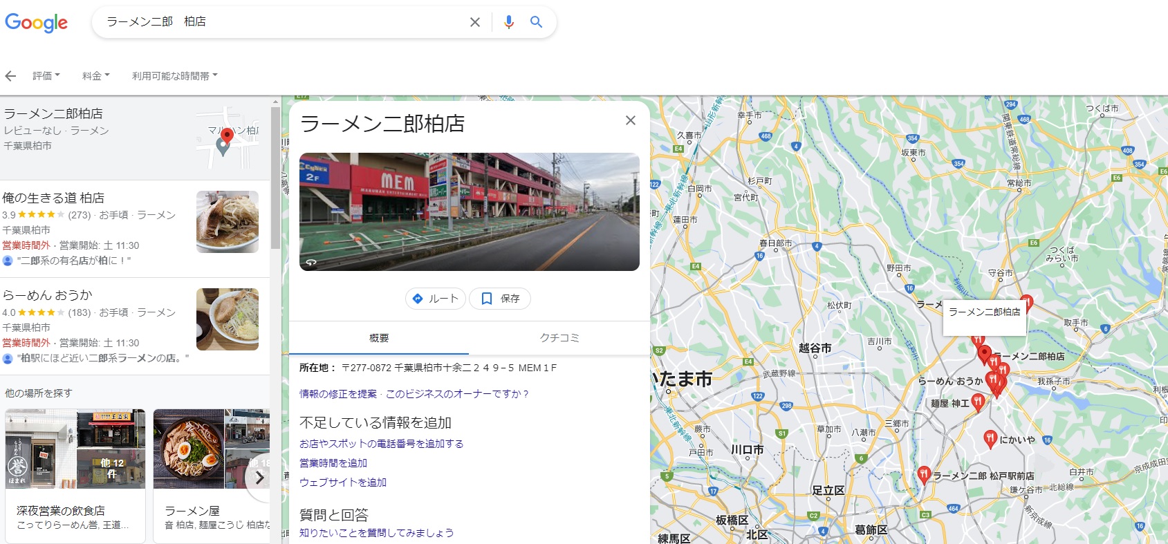Click the 越谷市 label on the map
This screenshot has height=544, width=1168.
click(x=815, y=348)
